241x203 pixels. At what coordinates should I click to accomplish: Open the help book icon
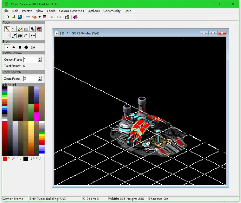75,17
